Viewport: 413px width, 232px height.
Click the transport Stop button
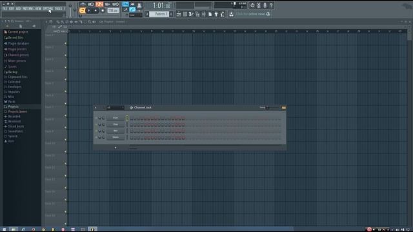[x=96, y=10]
